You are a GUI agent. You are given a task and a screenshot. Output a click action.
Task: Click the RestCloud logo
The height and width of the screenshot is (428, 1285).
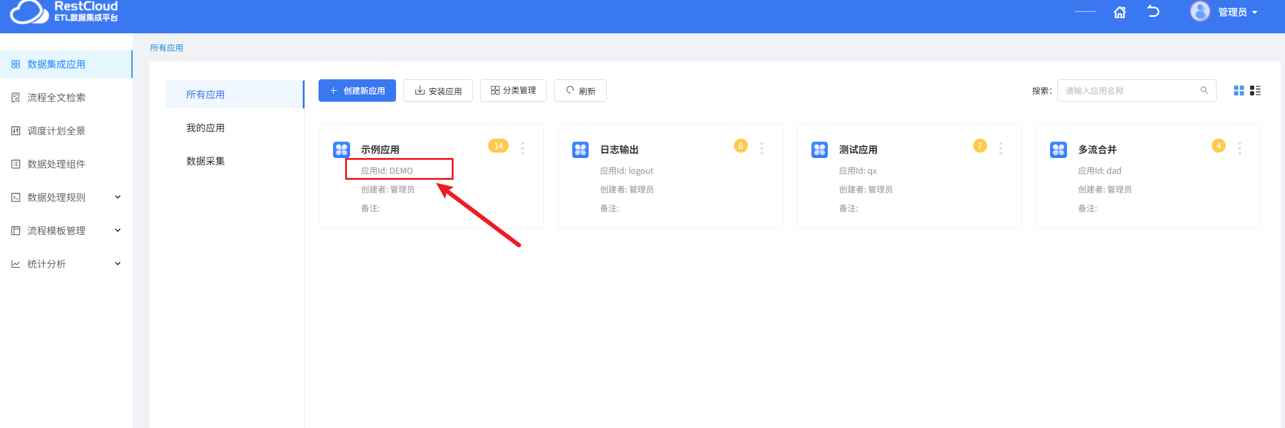(64, 12)
